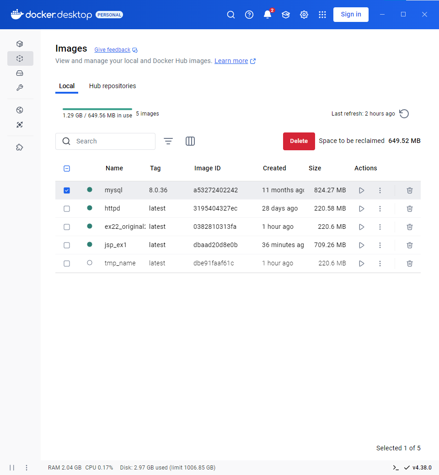Open more actions menu for ex22_original
The width and height of the screenshot is (439, 475).
(380, 227)
